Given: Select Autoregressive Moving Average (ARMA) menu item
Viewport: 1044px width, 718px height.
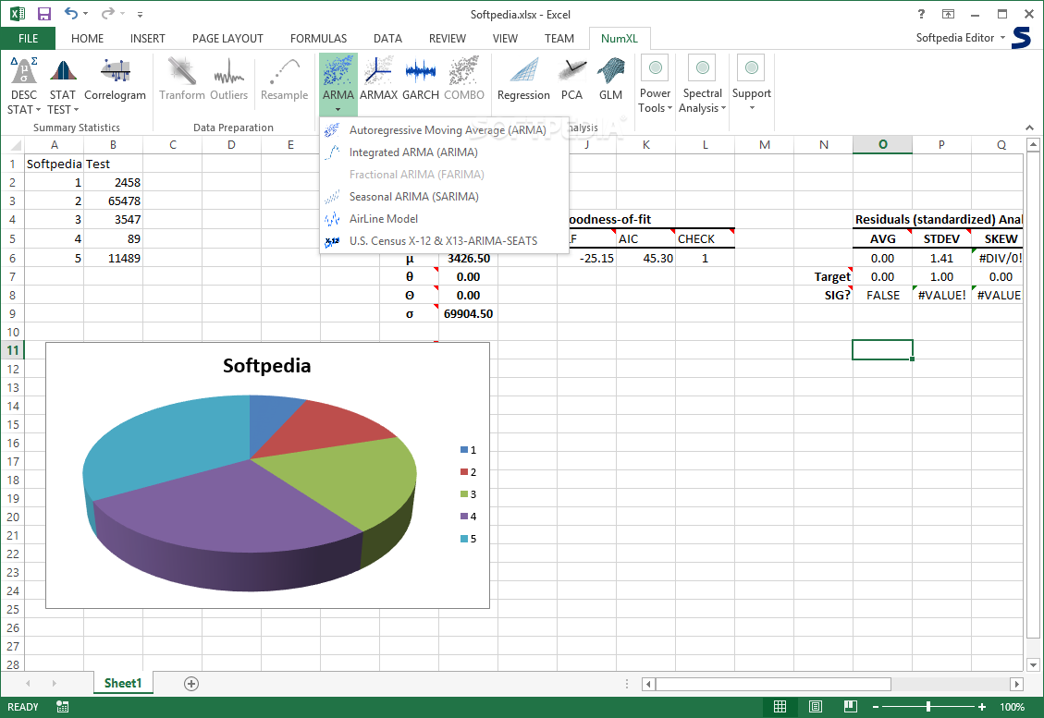Looking at the screenshot, I should click(x=444, y=130).
